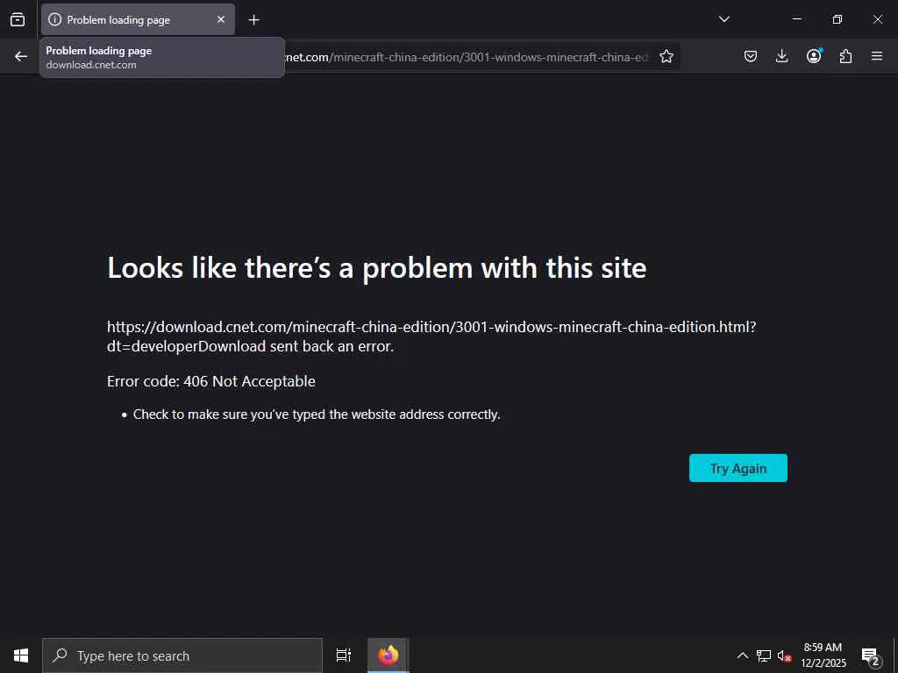
Task: Open the Firefox hamburger application menu
Action: pos(877,56)
